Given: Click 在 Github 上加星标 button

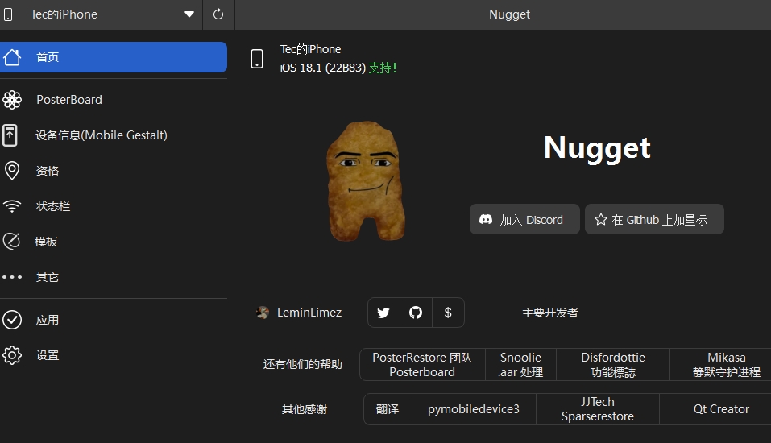Looking at the screenshot, I should [x=654, y=219].
